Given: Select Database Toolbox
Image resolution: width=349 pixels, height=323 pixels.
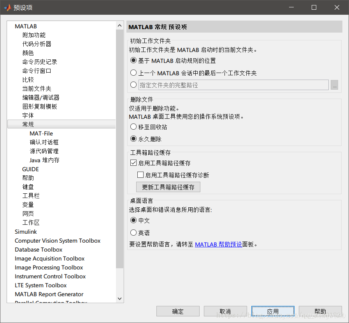Looking at the screenshot, I should 39,250.
